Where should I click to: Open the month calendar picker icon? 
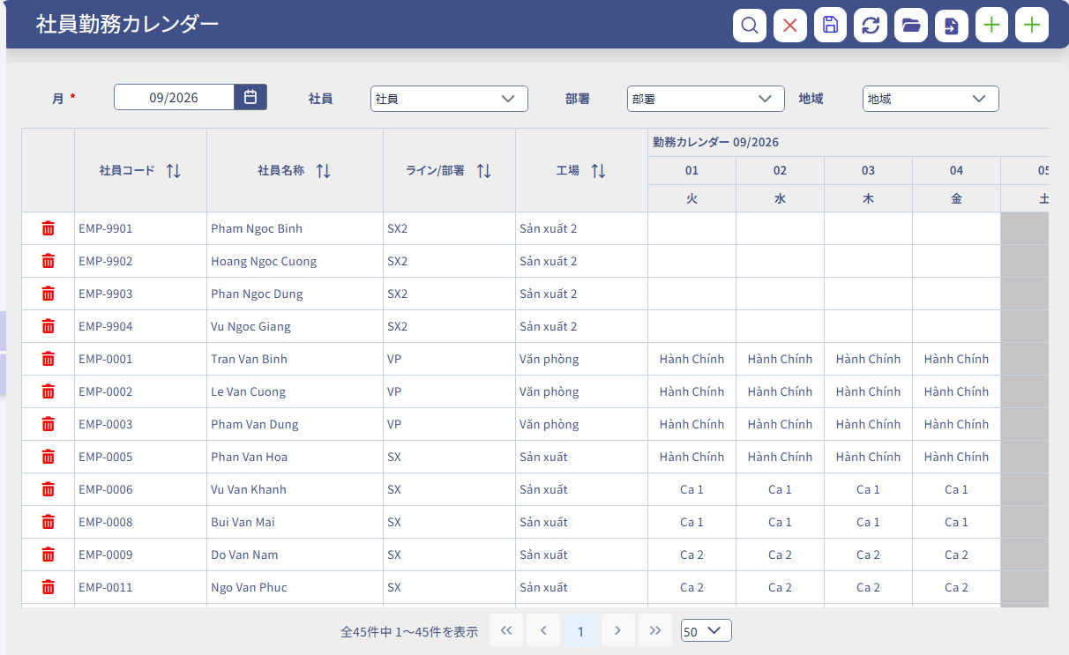click(x=250, y=97)
